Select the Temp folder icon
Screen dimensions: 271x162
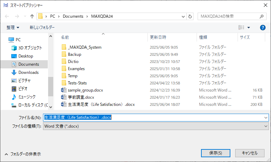[64, 76]
